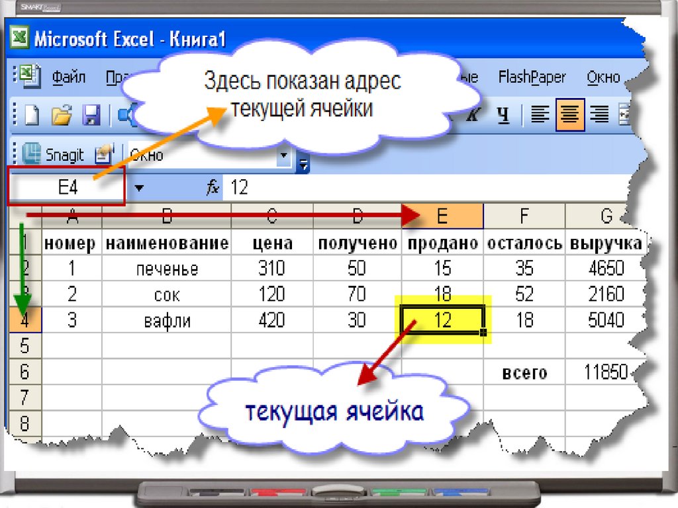Select row 8 header
This screenshot has width=678, height=508.
25,424
